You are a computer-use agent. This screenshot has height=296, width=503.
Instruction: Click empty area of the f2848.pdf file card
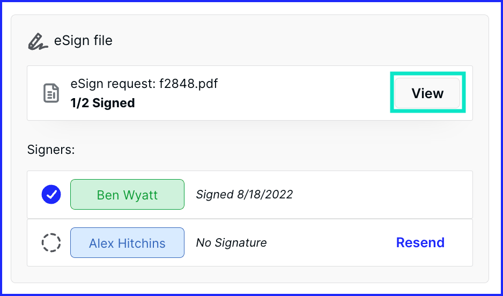pyautogui.click(x=305, y=93)
